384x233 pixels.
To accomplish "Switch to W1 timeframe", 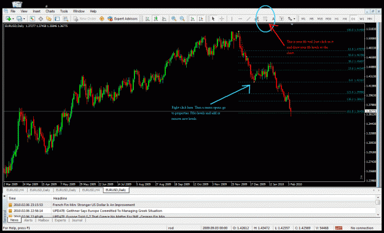I will 361,18.
